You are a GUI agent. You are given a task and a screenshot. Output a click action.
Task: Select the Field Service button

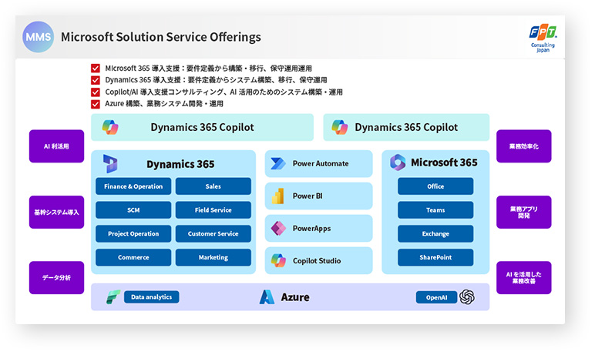point(213,209)
